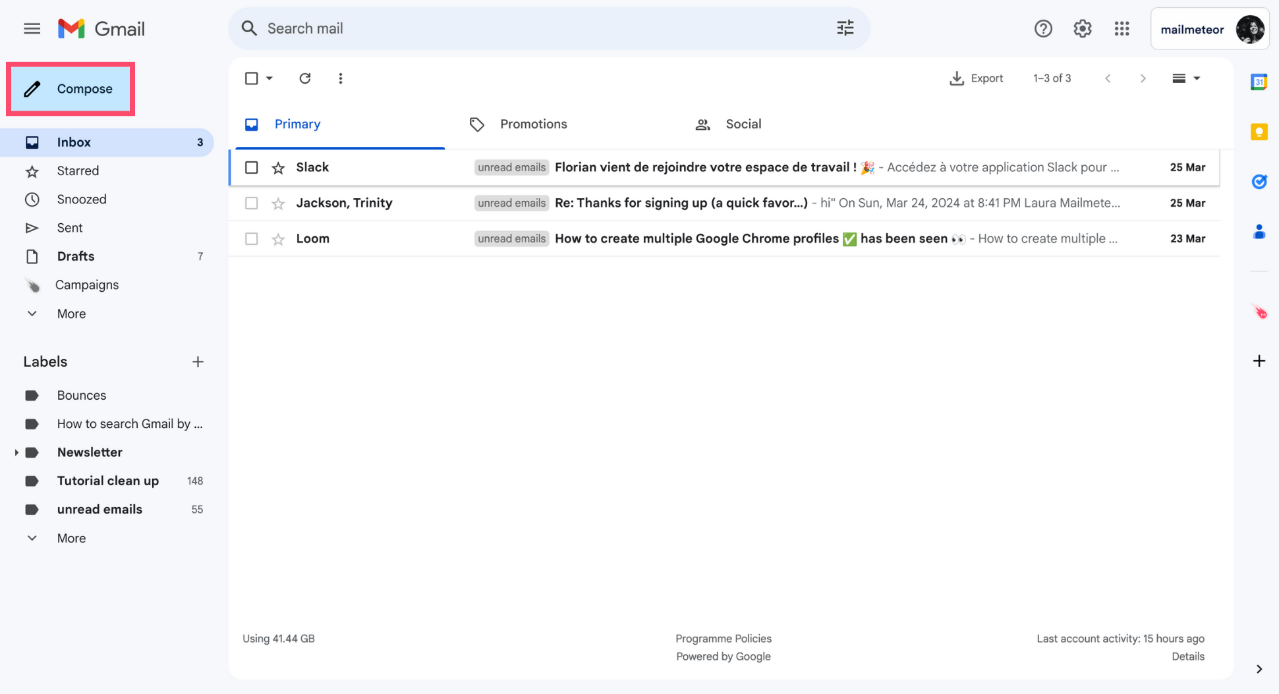Viewport: 1279px width, 694px height.
Task: Open Google Tasks side panel icon
Action: [x=1259, y=182]
